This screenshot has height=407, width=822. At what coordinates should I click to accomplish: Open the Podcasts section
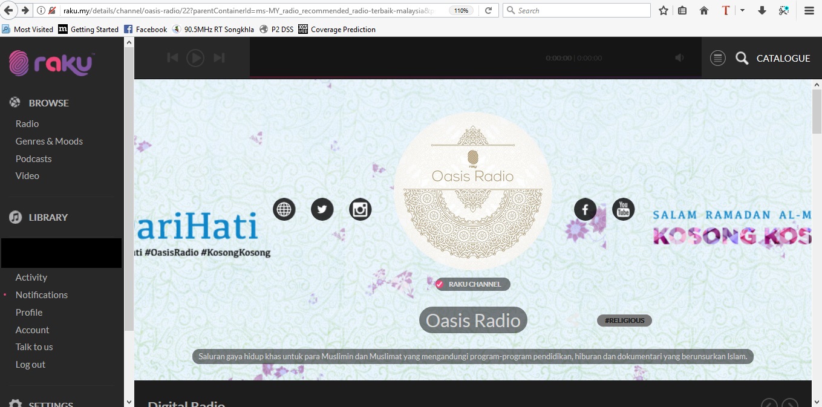point(34,158)
